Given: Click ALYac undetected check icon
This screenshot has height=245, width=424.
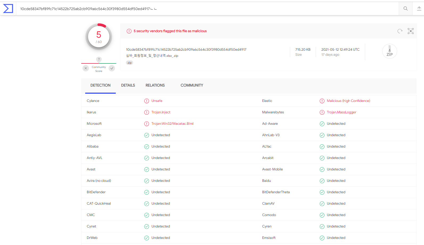Looking at the screenshot, I should [322, 147].
